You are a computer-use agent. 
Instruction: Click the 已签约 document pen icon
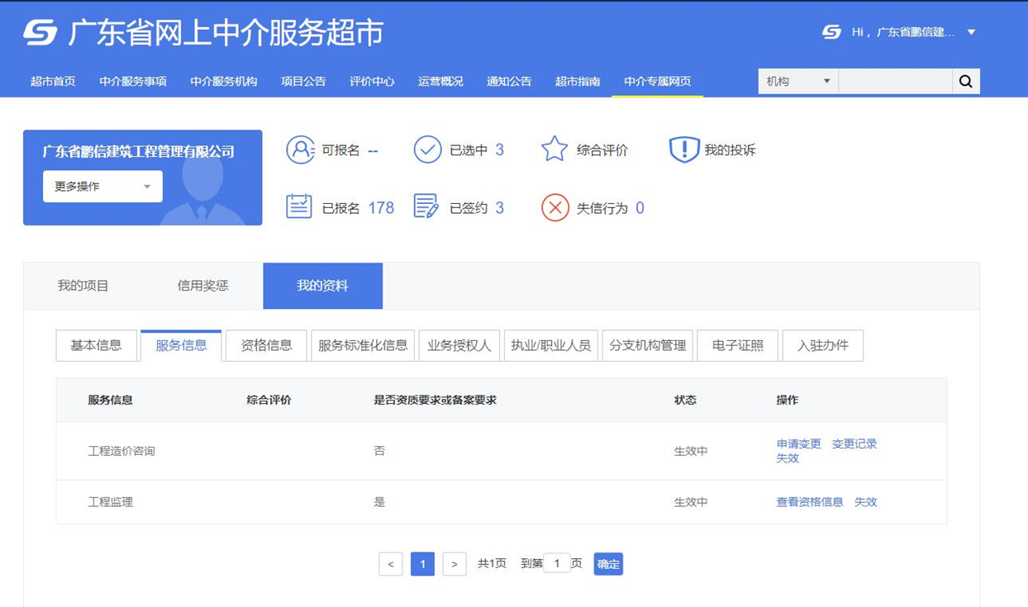coord(426,206)
